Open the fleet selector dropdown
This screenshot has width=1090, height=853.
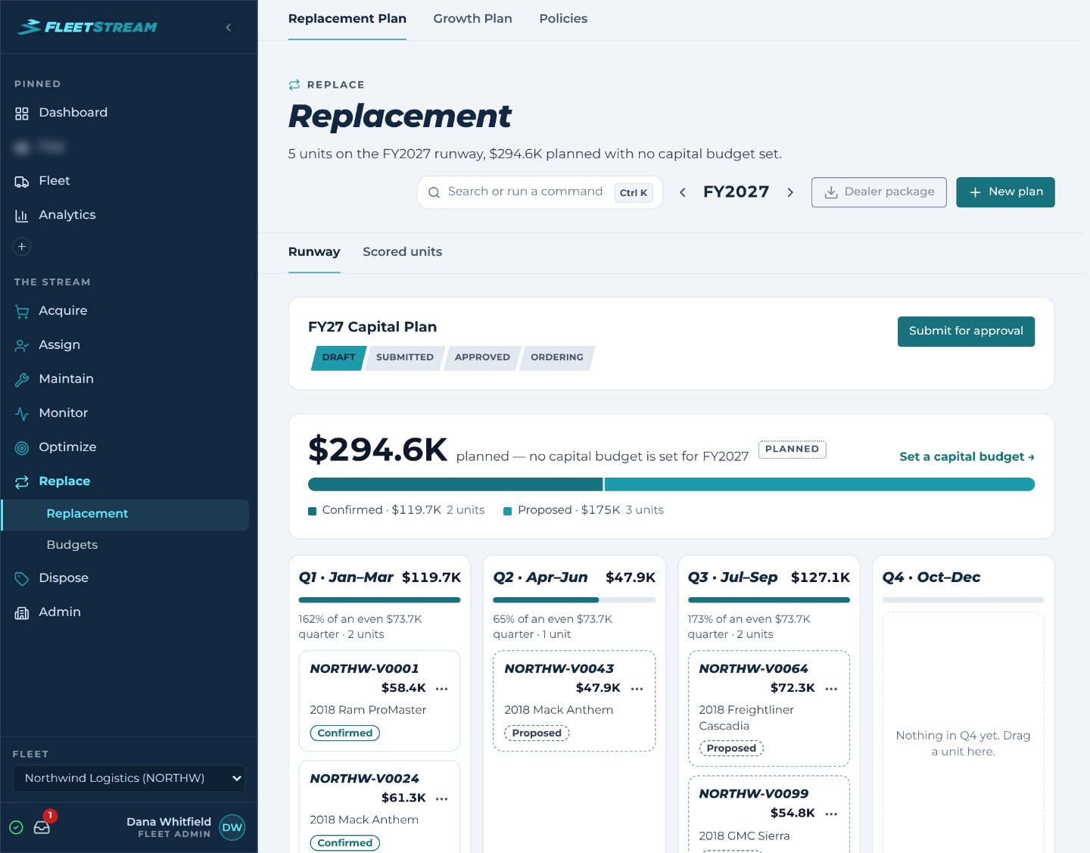[x=129, y=778]
